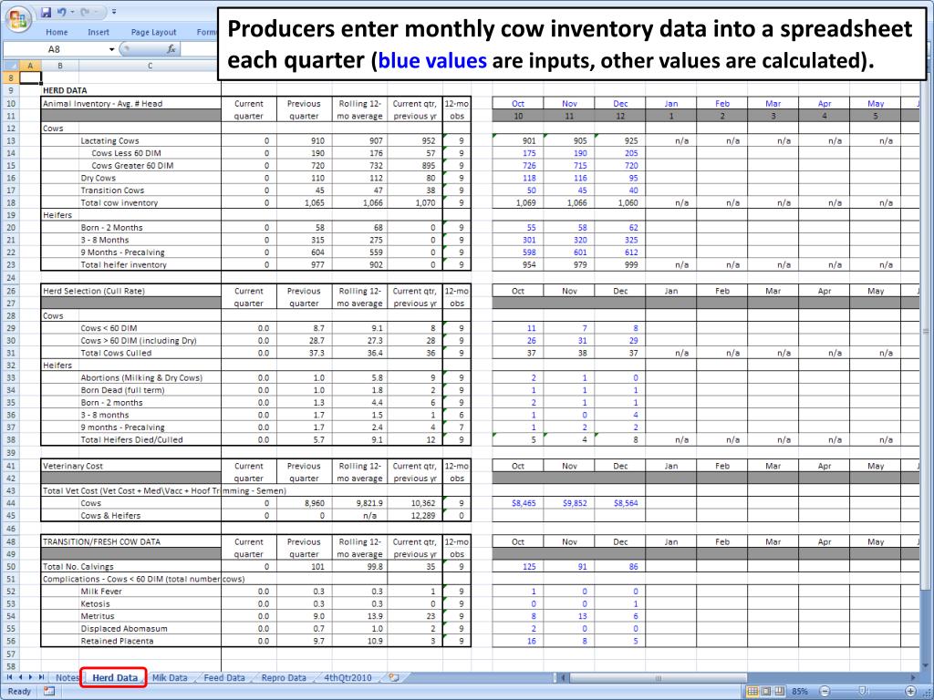Expand the Name Box dropdown arrow

click(x=111, y=49)
